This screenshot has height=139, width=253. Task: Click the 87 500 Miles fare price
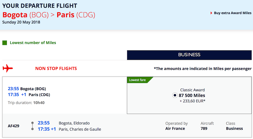click(x=192, y=96)
